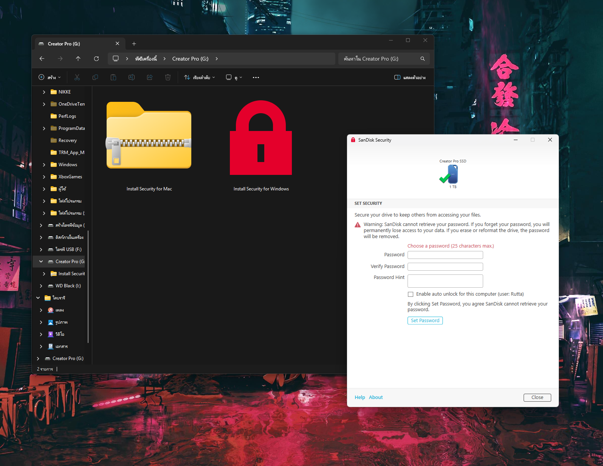
Task: Click the delete trash icon in toolbar
Action: click(x=168, y=78)
